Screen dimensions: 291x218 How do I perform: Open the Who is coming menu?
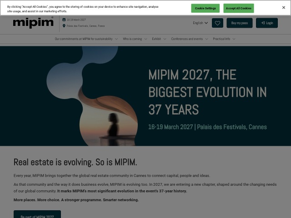(x=132, y=39)
